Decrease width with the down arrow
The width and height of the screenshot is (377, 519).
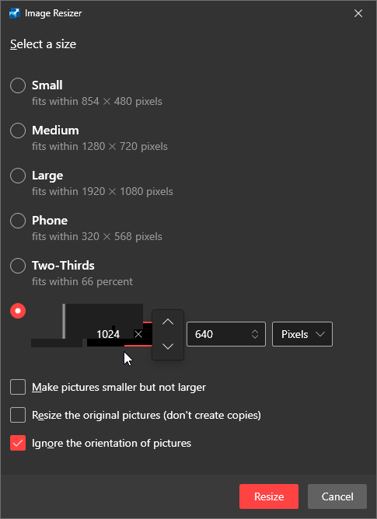[x=168, y=347]
